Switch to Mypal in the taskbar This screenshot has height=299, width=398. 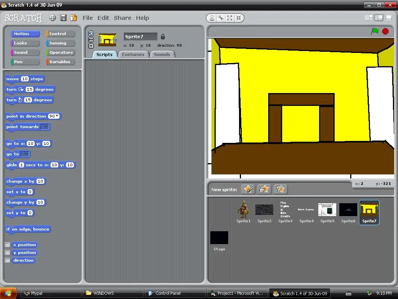coord(51,293)
